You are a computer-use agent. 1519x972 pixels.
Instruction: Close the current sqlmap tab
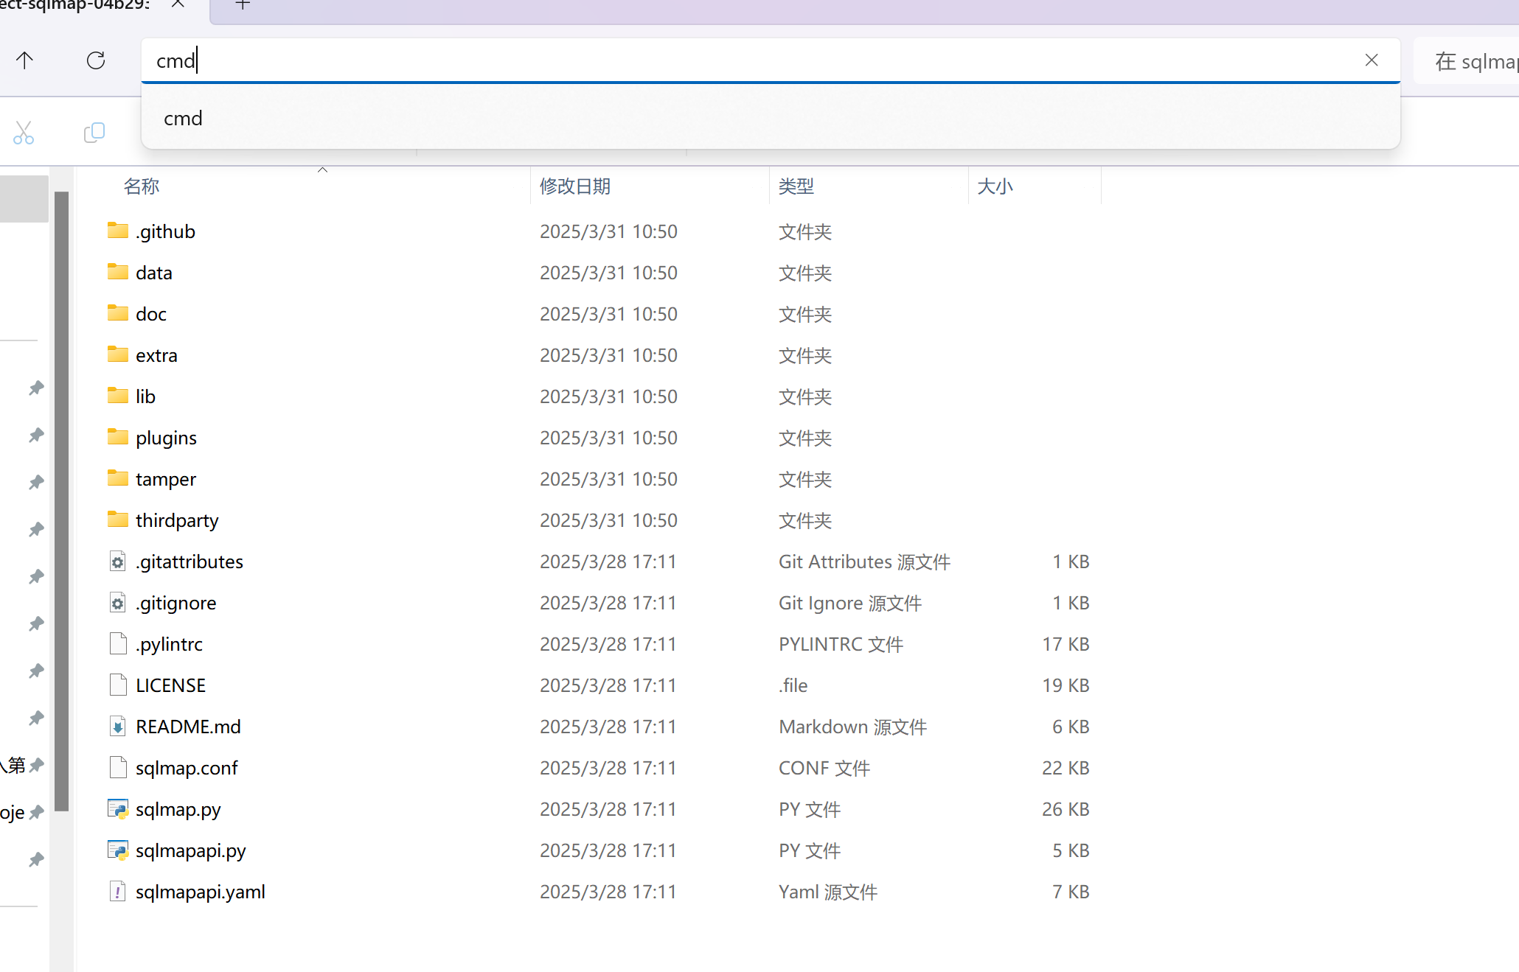tap(178, 4)
